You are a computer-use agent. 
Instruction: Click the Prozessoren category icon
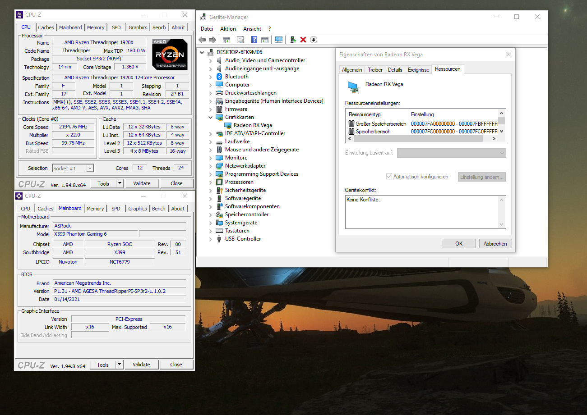[219, 182]
